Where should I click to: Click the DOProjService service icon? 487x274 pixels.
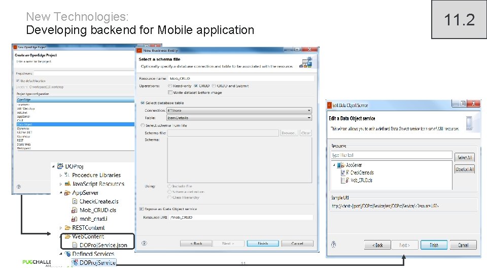click(75, 262)
